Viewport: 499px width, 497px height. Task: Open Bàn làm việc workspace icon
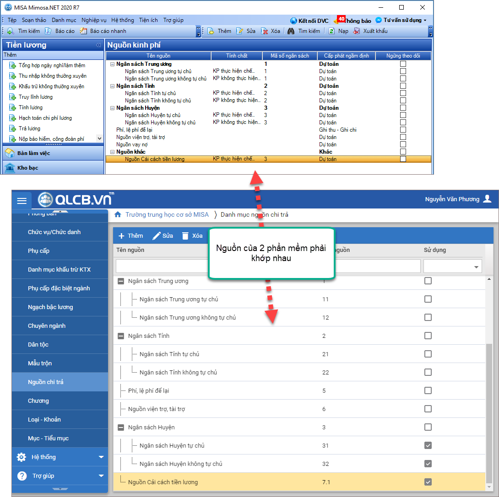pos(10,153)
